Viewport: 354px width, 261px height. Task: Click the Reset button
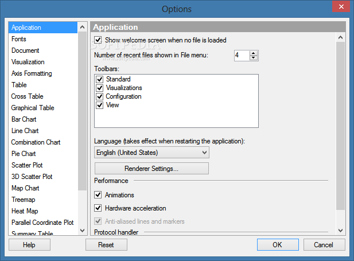[106, 245]
